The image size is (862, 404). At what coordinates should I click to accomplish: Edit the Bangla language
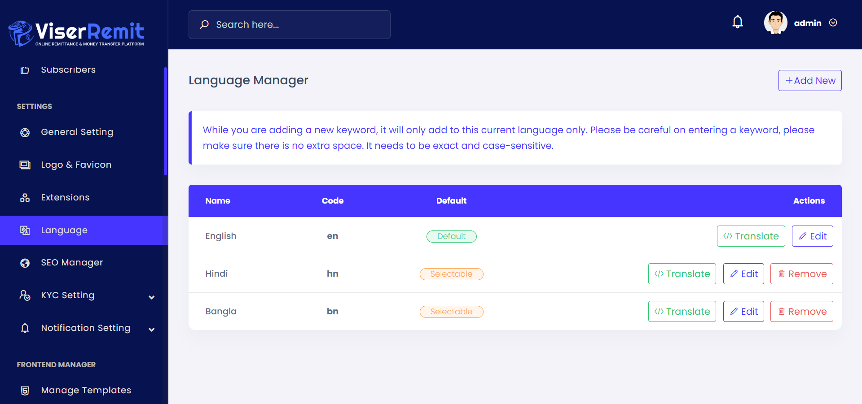743,312
